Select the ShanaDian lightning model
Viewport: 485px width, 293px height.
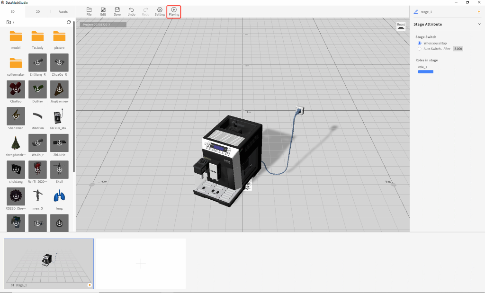tap(16, 116)
